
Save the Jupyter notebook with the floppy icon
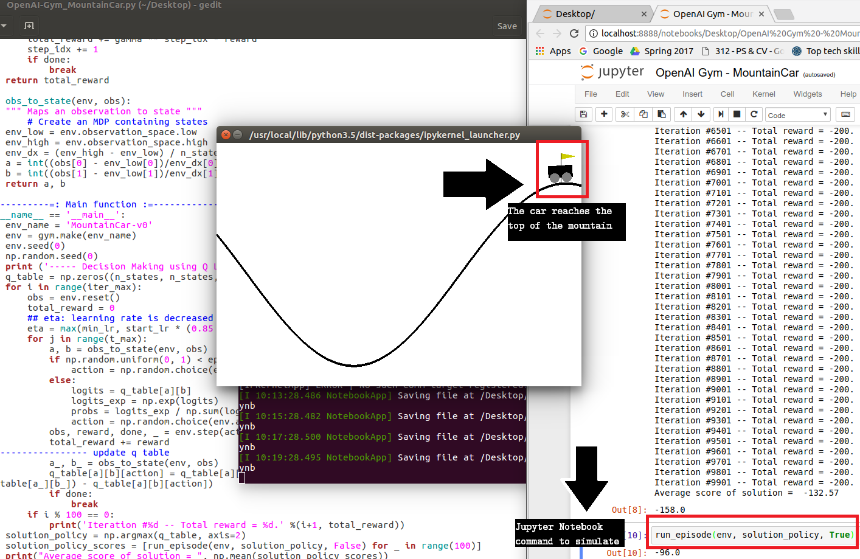(x=583, y=114)
